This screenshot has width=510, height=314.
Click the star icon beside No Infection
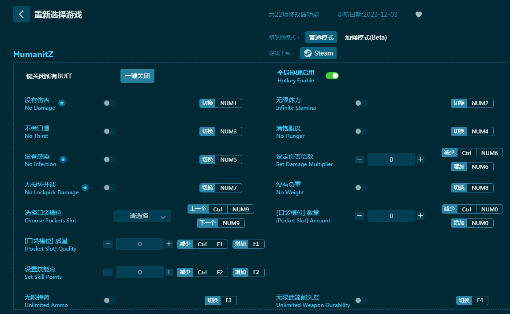pyautogui.click(x=63, y=159)
